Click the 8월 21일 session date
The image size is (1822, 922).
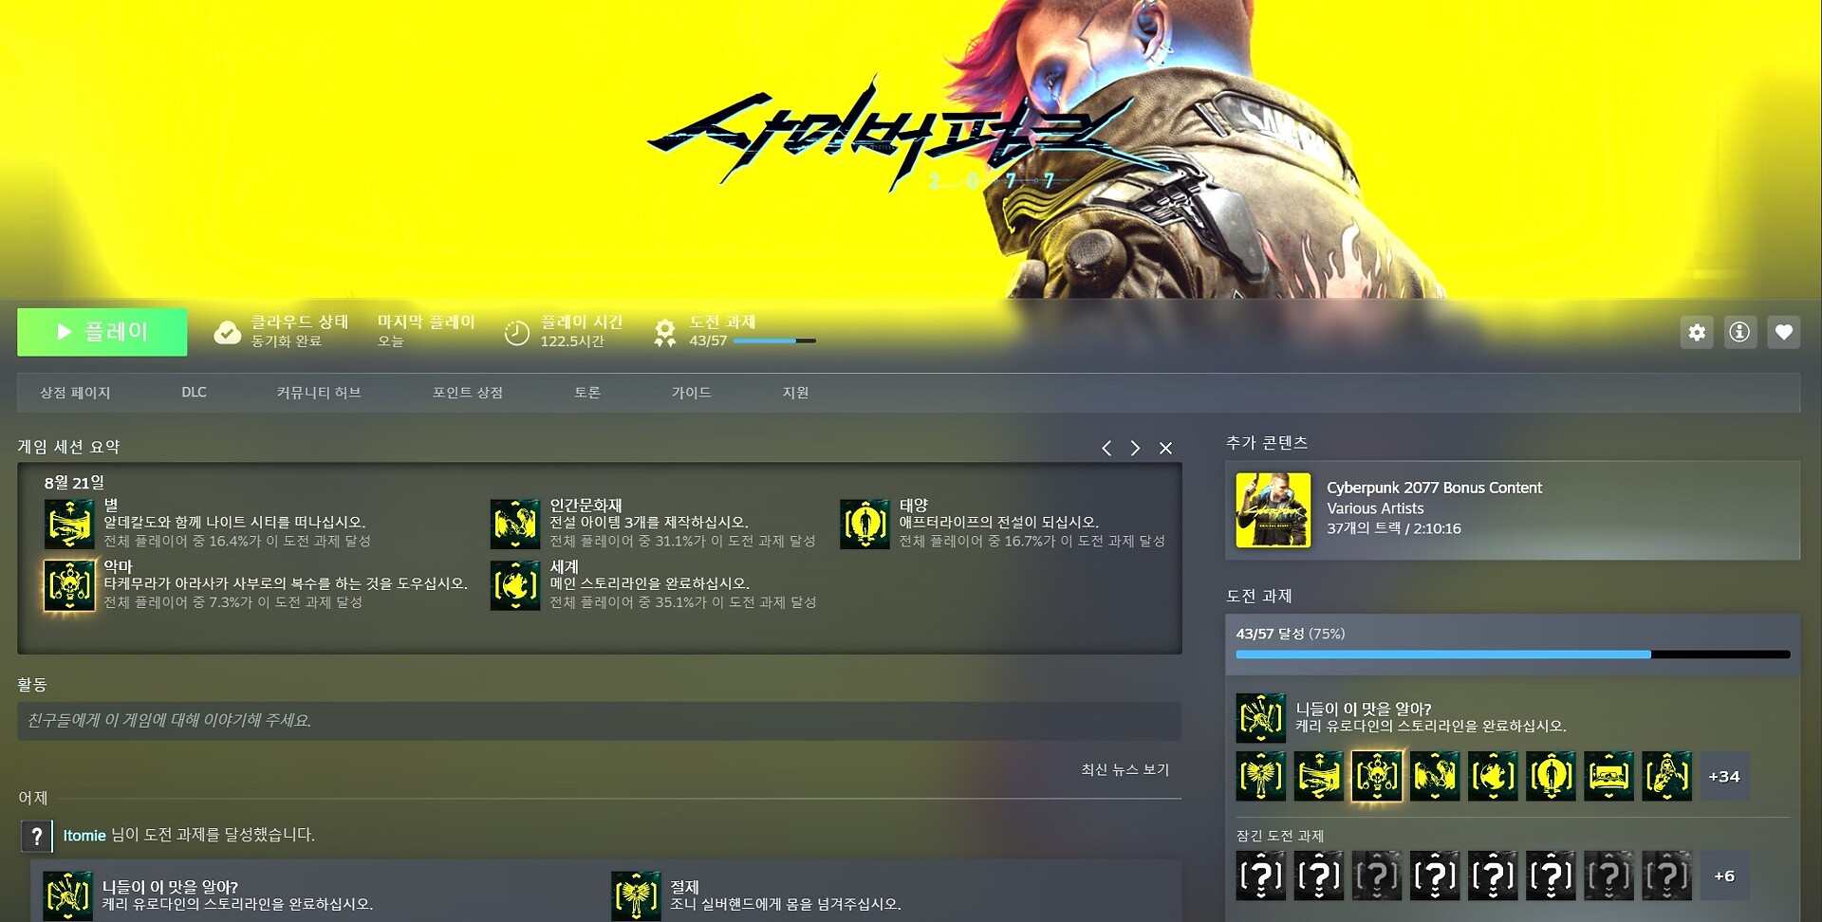coord(74,483)
